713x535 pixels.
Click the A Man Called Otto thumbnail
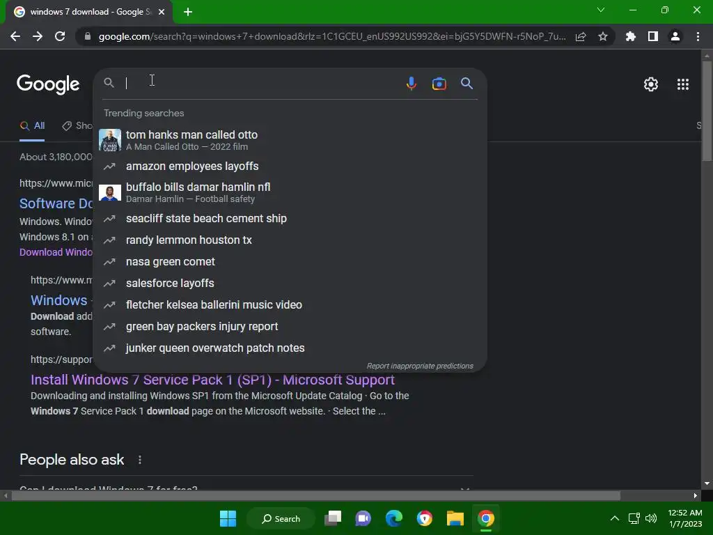110,140
